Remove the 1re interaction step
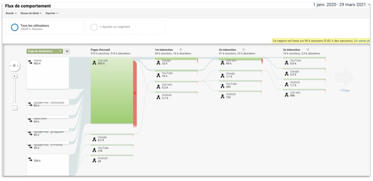The width and height of the screenshot is (373, 181). pyautogui.click(x=181, y=50)
